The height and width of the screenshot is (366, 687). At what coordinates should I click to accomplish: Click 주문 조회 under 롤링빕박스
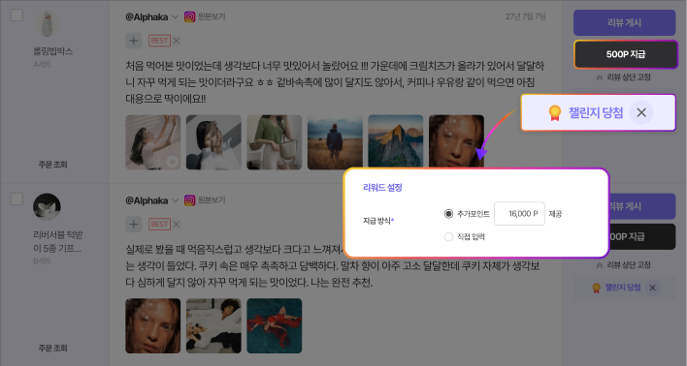coord(53,165)
